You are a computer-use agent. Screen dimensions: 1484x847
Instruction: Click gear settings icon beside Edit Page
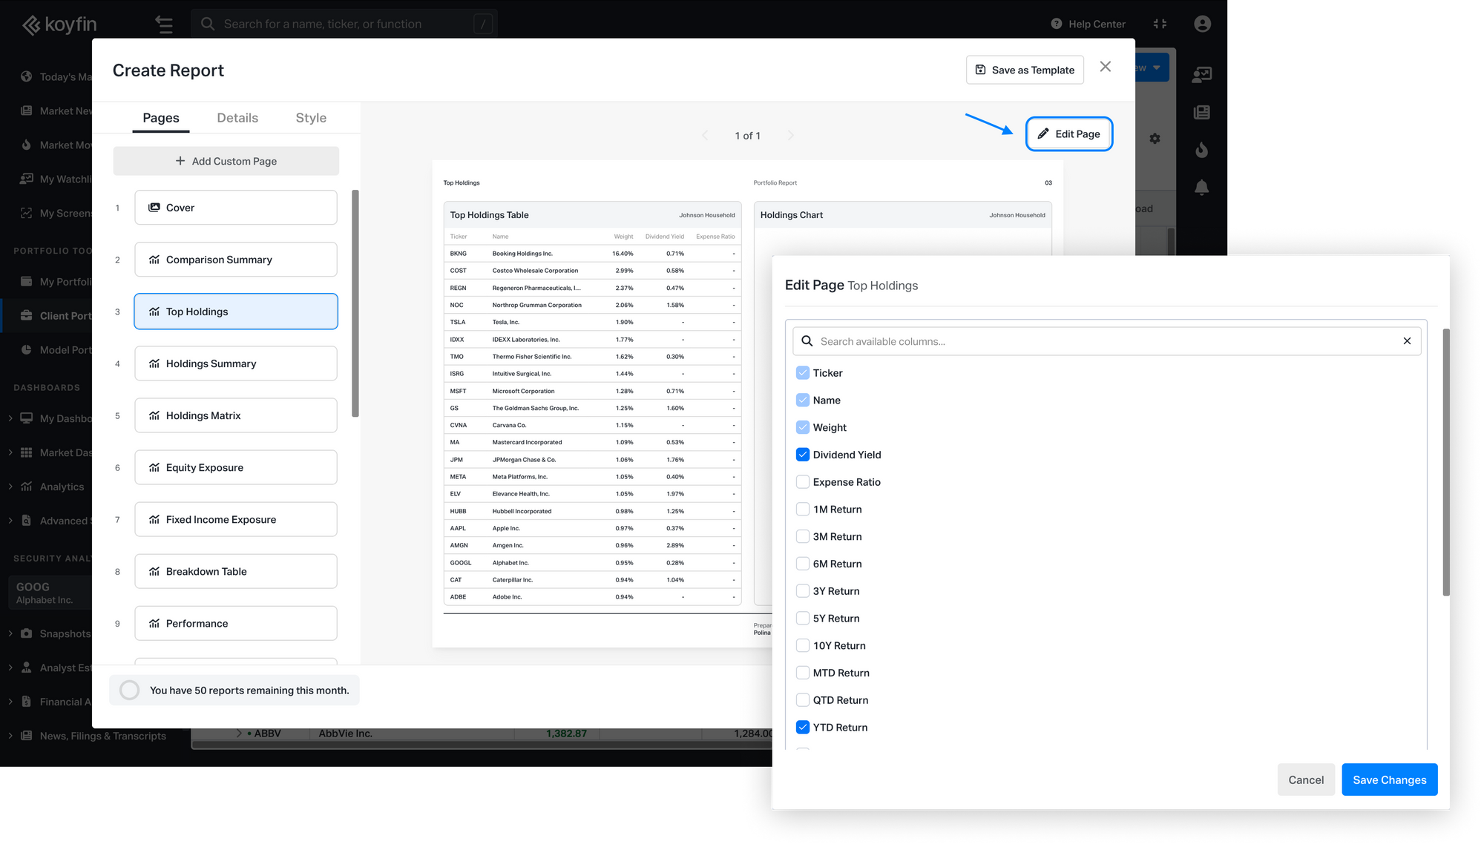click(1155, 139)
